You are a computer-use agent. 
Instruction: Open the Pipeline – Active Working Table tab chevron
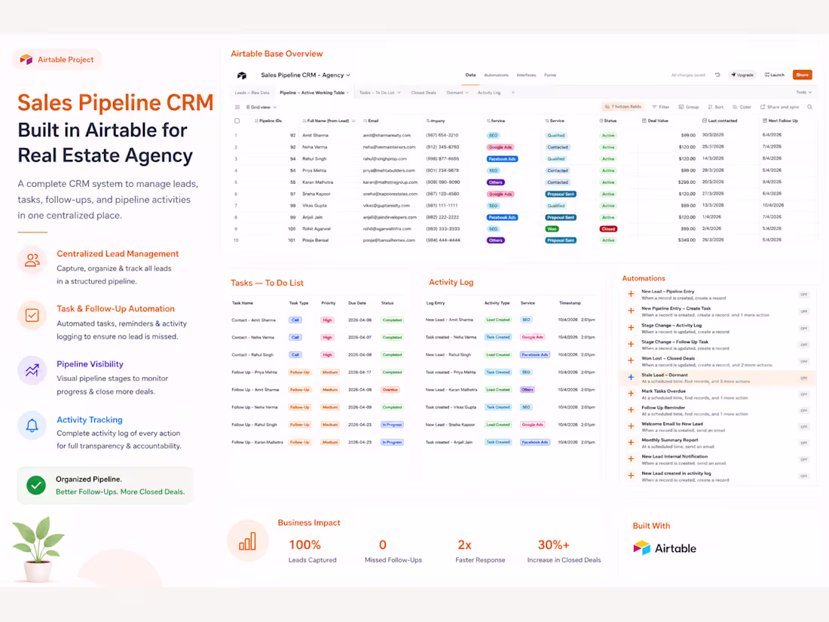tap(347, 93)
